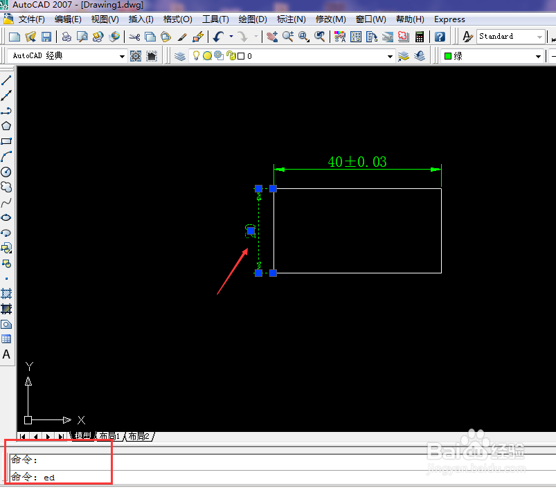Select the Region tool
Viewport: 556px width, 488px height.
6,324
